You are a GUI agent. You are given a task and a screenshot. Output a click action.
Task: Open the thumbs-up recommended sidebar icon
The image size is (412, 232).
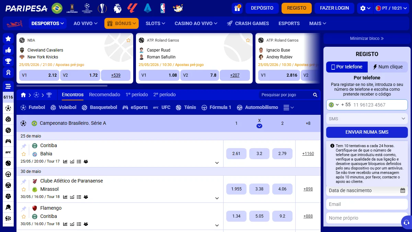8,50
